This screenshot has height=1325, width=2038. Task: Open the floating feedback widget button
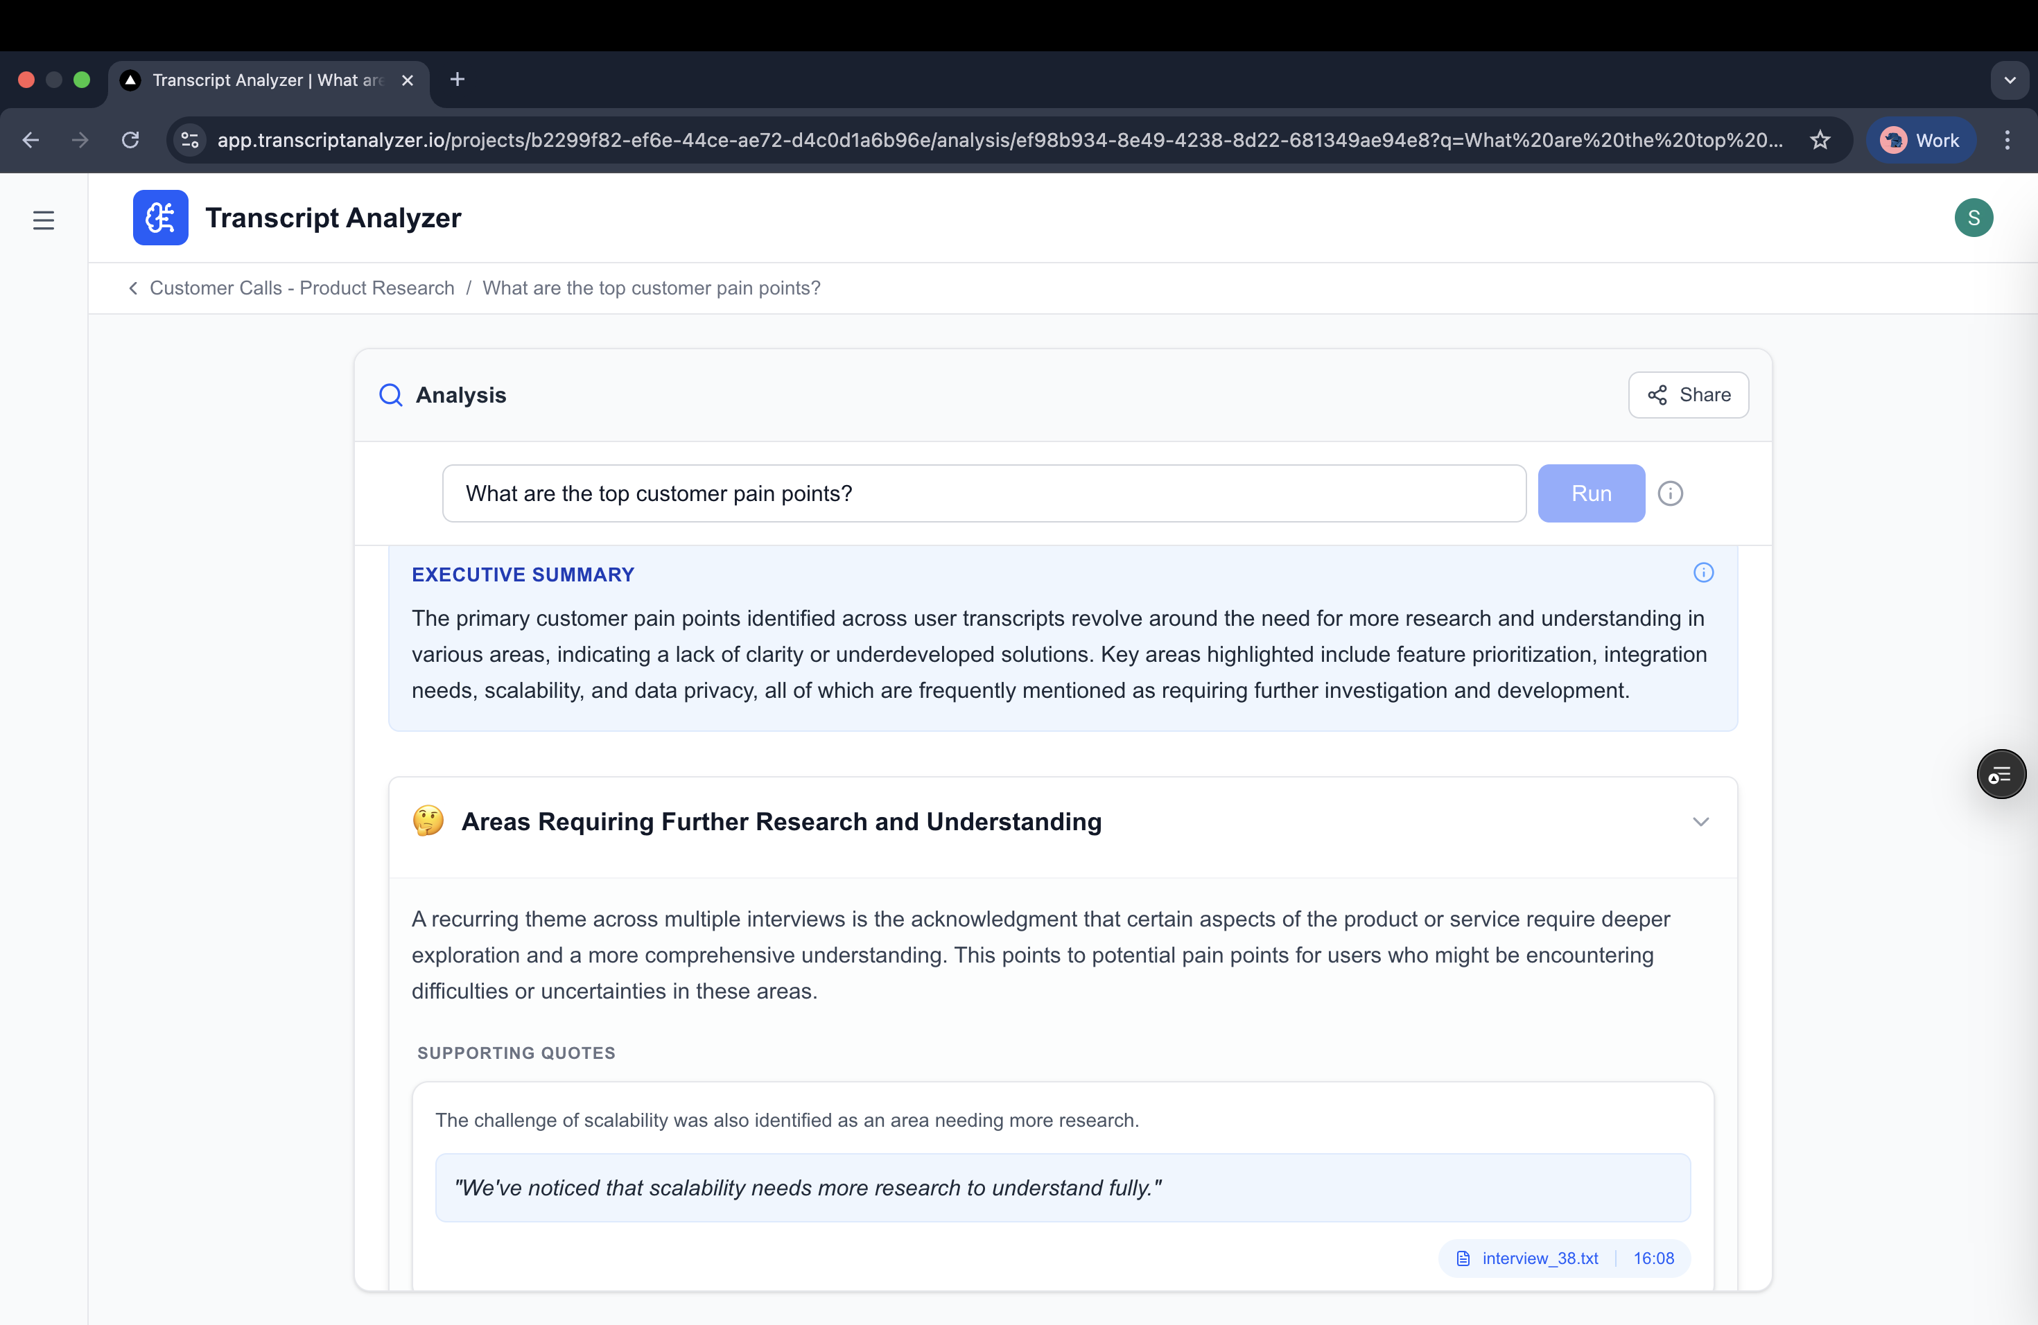(2001, 775)
